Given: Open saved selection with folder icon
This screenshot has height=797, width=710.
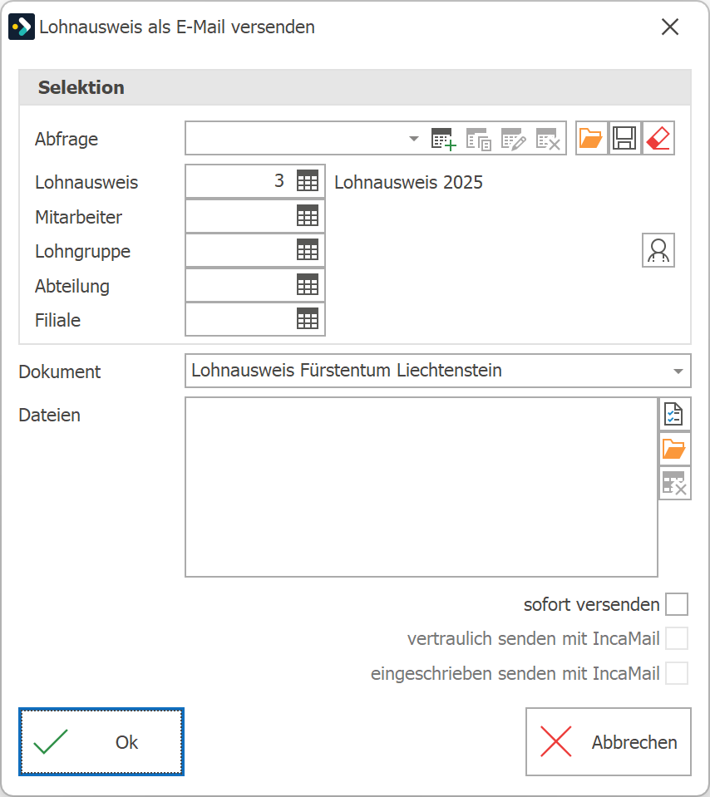Looking at the screenshot, I should click(591, 138).
